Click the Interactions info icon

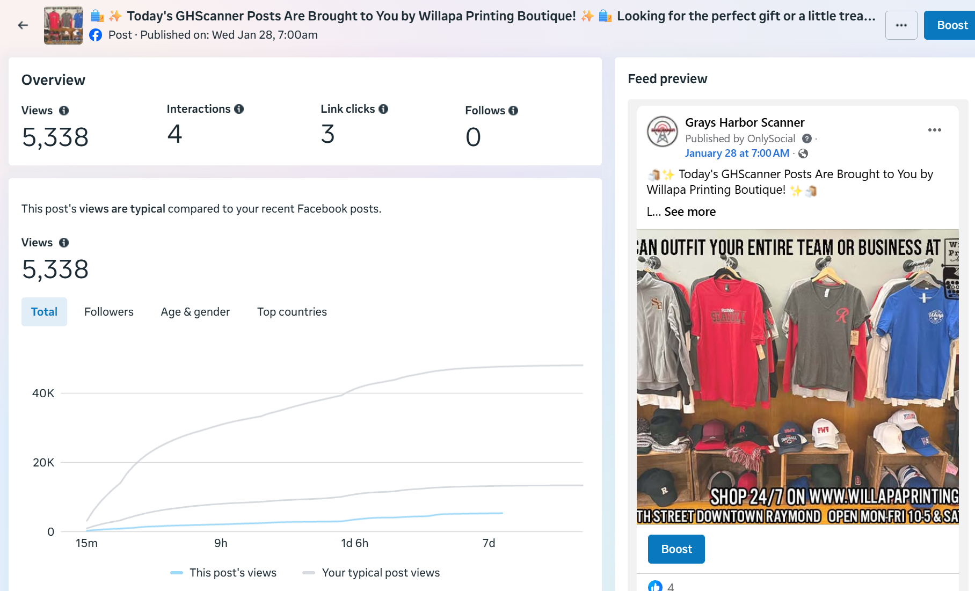point(239,109)
